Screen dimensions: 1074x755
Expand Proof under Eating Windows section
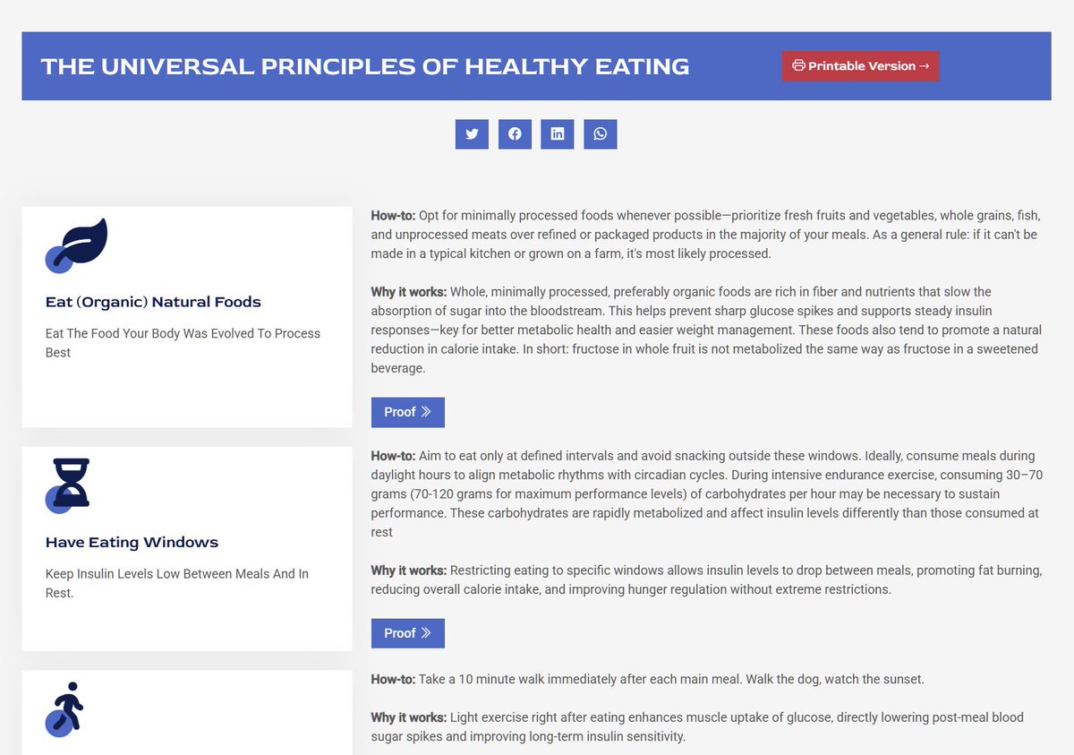tap(407, 633)
